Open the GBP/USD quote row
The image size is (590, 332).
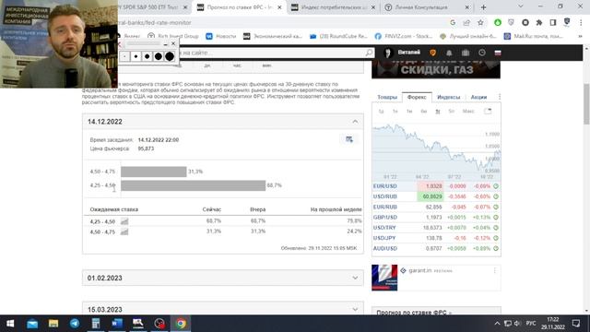point(436,218)
